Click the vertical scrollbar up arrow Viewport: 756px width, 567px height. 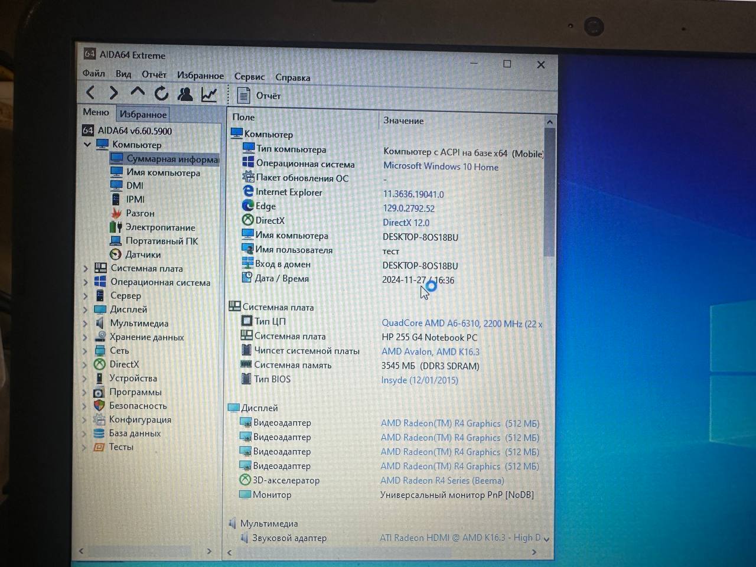[550, 122]
